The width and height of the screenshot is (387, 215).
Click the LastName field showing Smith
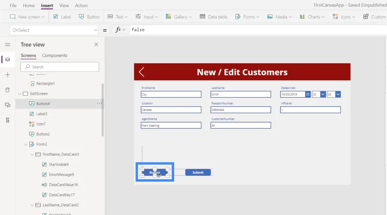240,94
